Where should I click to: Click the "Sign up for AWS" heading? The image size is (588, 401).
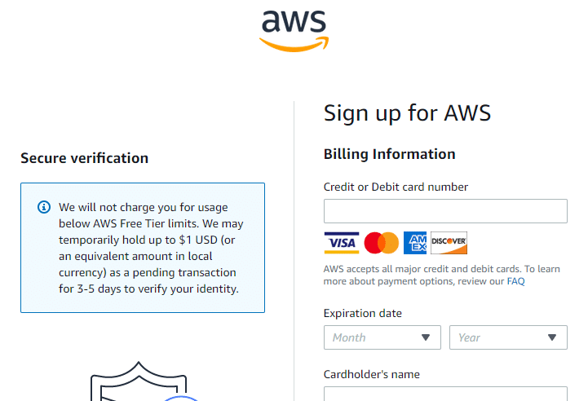point(407,112)
